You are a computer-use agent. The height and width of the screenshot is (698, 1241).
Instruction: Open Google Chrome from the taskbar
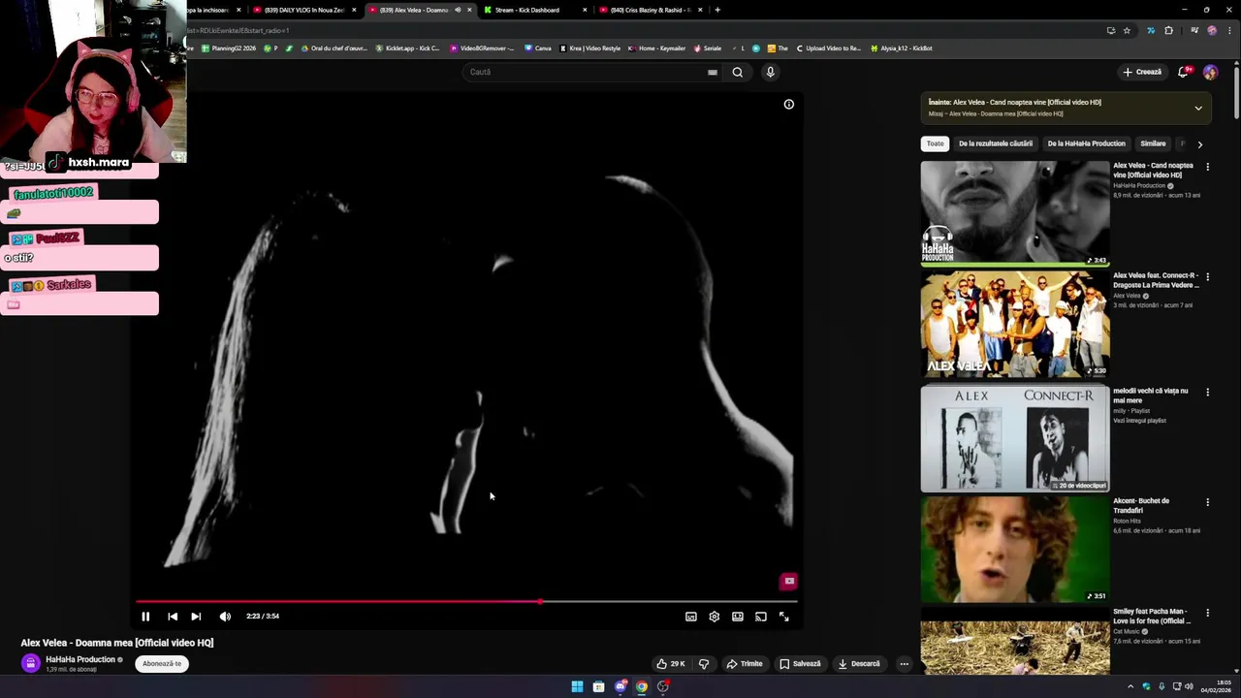pyautogui.click(x=642, y=686)
